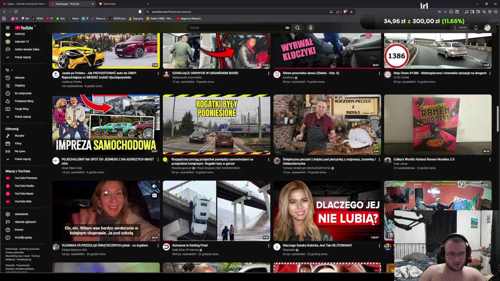Open Adamek TV channel in sidebar
Viewport: 500px width, 281px height.
22,42
